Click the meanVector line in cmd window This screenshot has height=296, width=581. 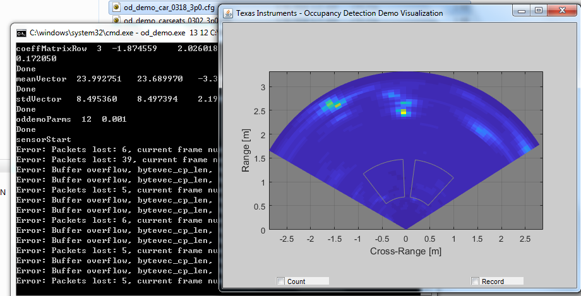(x=117, y=79)
